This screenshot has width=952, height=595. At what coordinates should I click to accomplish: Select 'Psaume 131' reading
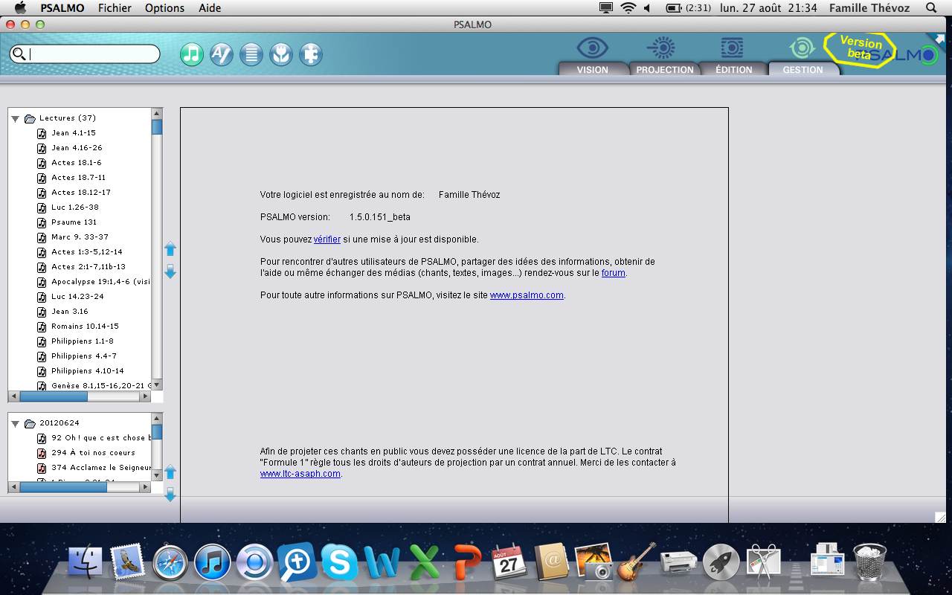pyautogui.click(x=74, y=222)
